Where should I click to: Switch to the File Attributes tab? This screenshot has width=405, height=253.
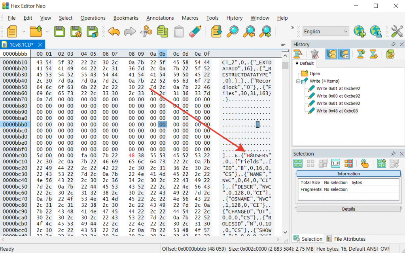346,239
